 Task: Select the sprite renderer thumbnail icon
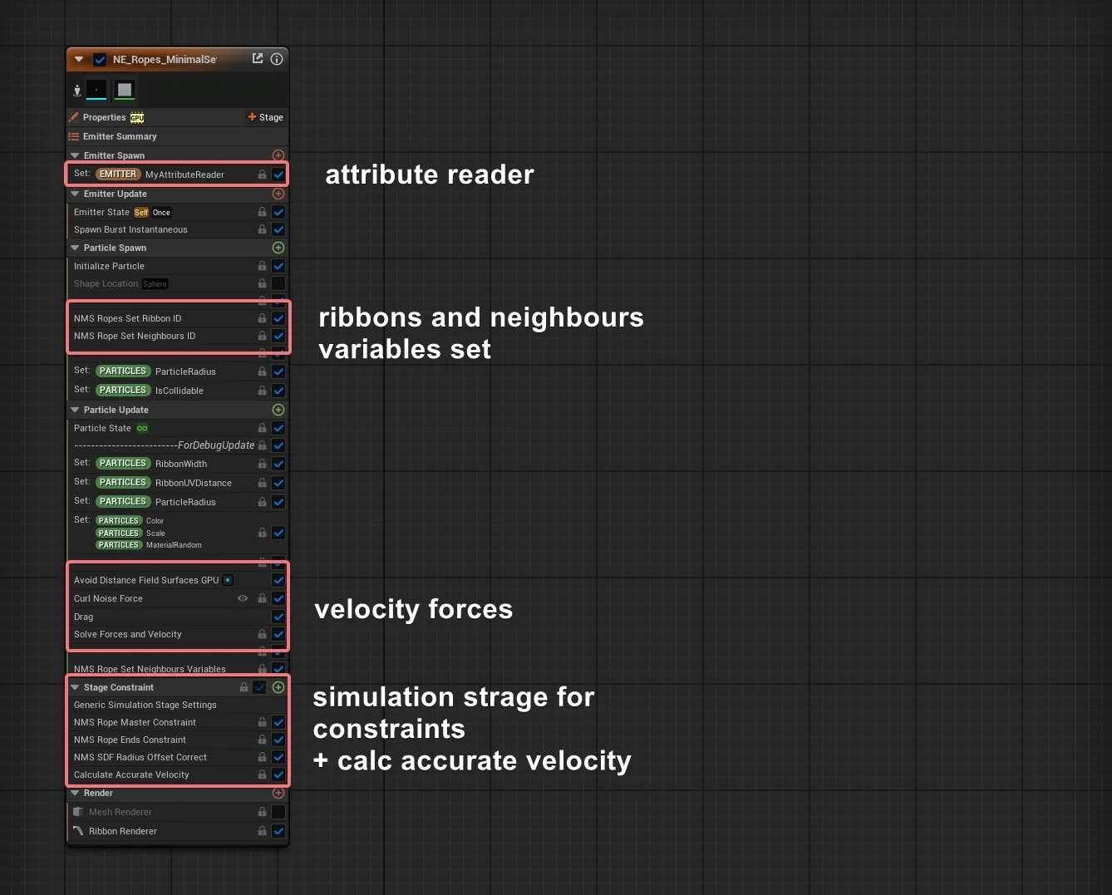(x=96, y=90)
